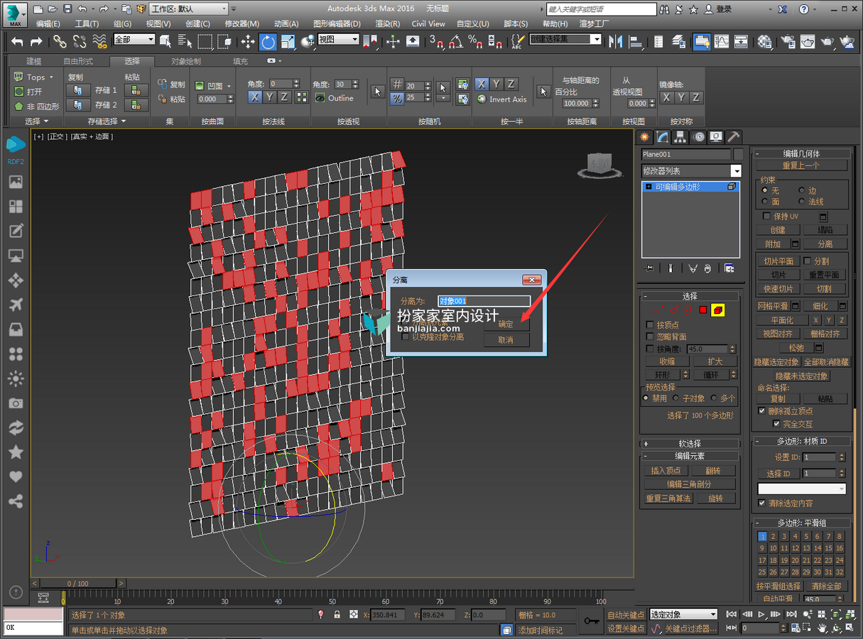Click the Select and Link icon
The width and height of the screenshot is (863, 639).
click(60, 42)
